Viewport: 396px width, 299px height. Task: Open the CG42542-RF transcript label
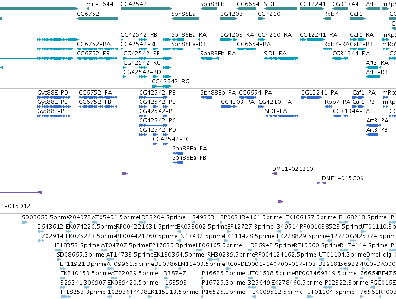pos(141,54)
